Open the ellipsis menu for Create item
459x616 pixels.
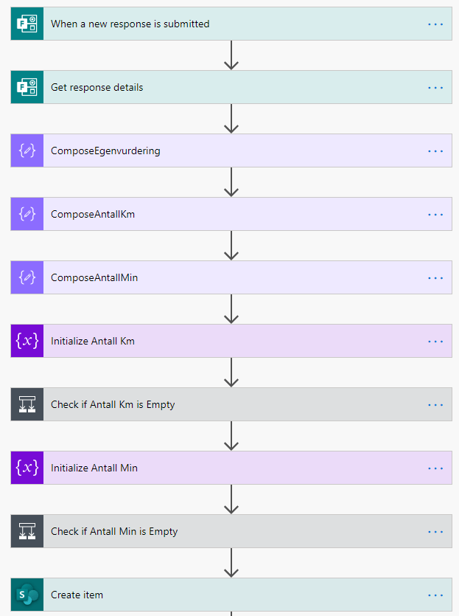[435, 595]
